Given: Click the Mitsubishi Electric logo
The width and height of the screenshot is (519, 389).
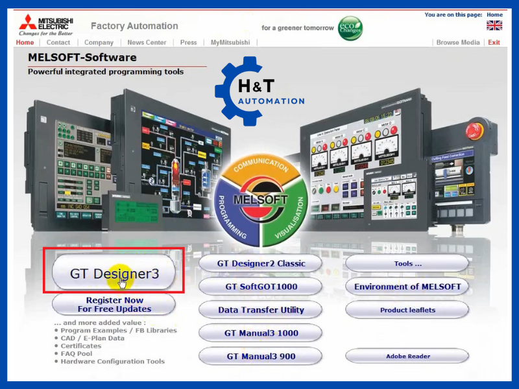Looking at the screenshot, I should 45,26.
